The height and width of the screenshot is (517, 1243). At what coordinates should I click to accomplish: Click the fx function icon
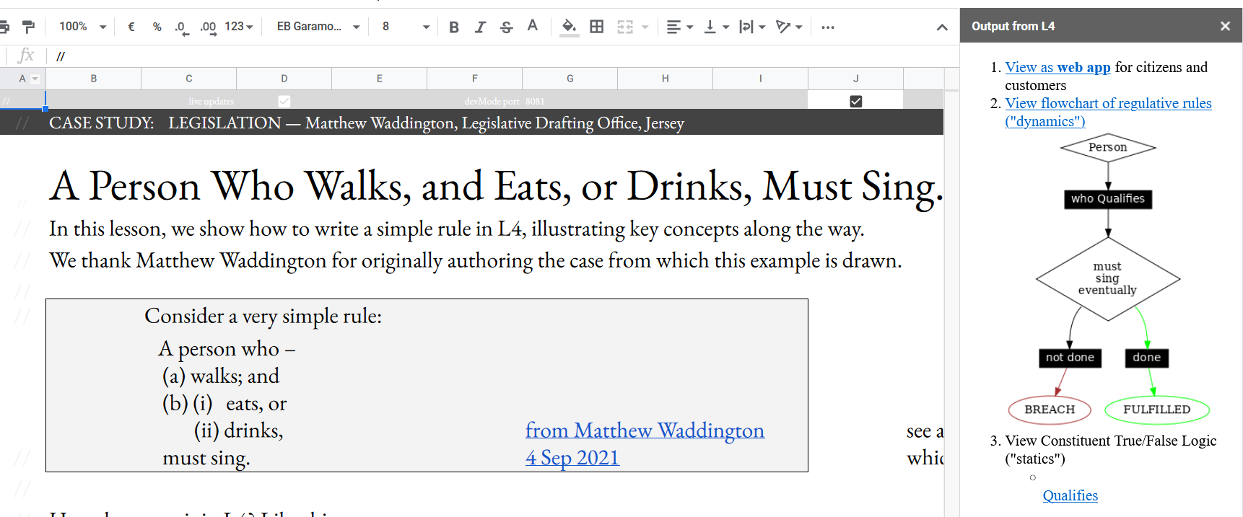coord(26,56)
